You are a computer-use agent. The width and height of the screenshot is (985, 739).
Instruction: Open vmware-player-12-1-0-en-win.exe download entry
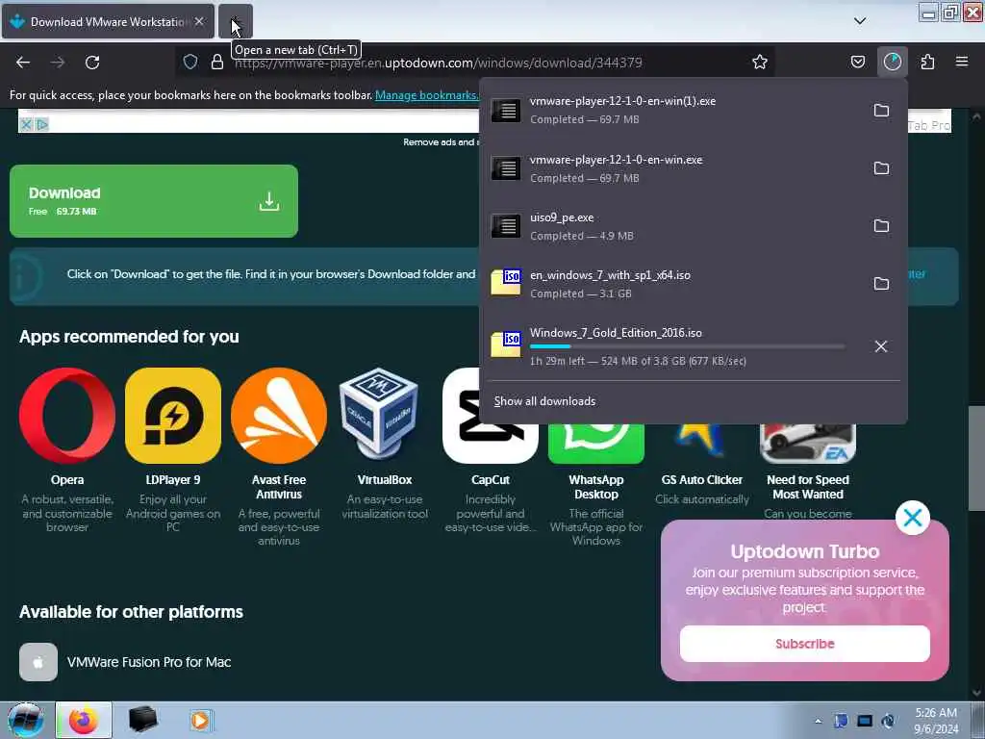tap(672, 167)
